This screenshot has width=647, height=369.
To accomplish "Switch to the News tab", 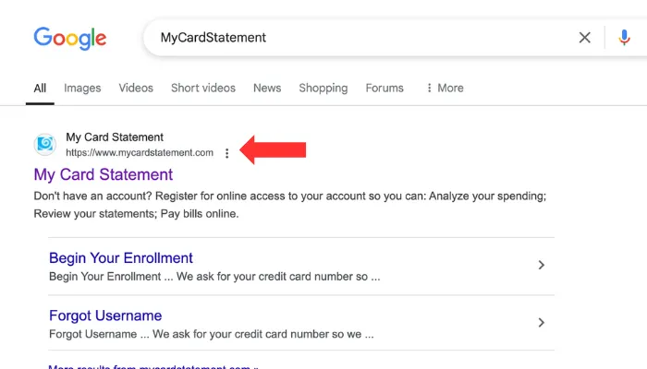I will [x=267, y=89].
